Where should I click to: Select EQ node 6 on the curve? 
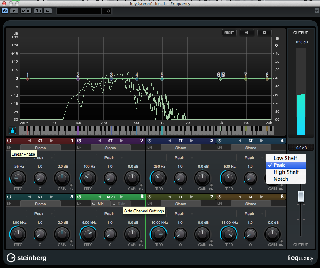220,79
